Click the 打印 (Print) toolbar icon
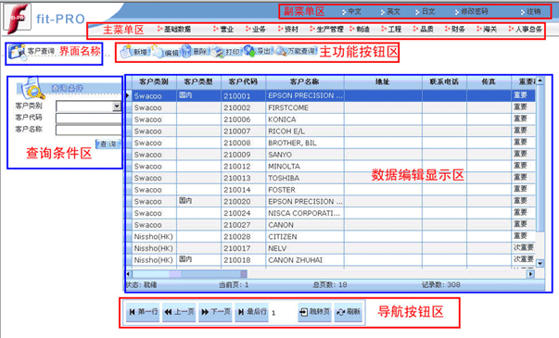The height and width of the screenshot is (338, 559). [x=226, y=52]
